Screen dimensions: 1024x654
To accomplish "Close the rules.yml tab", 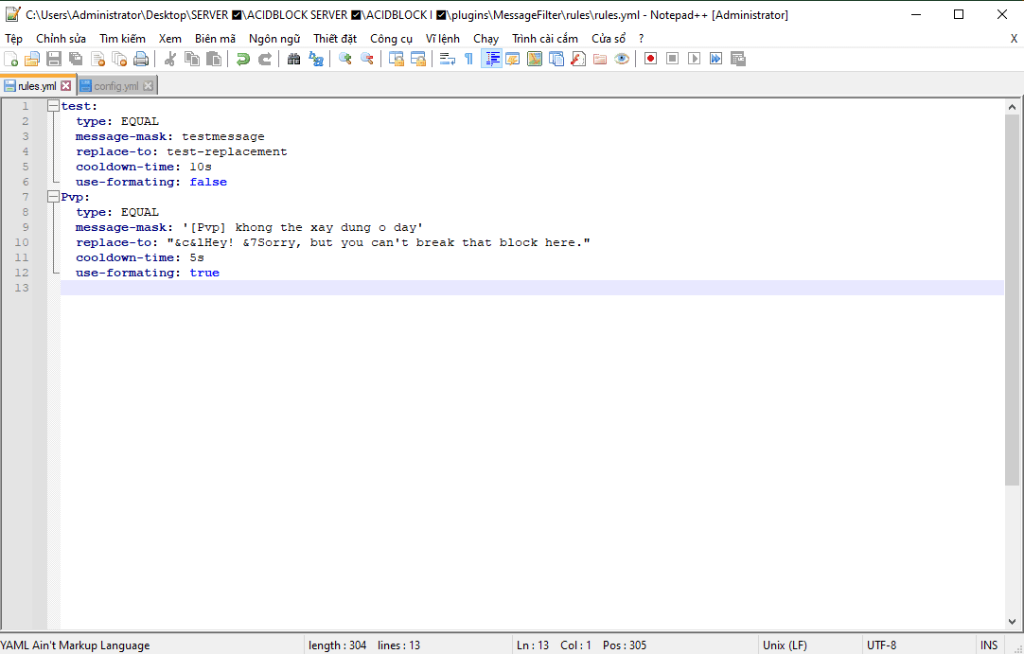I will [x=65, y=86].
